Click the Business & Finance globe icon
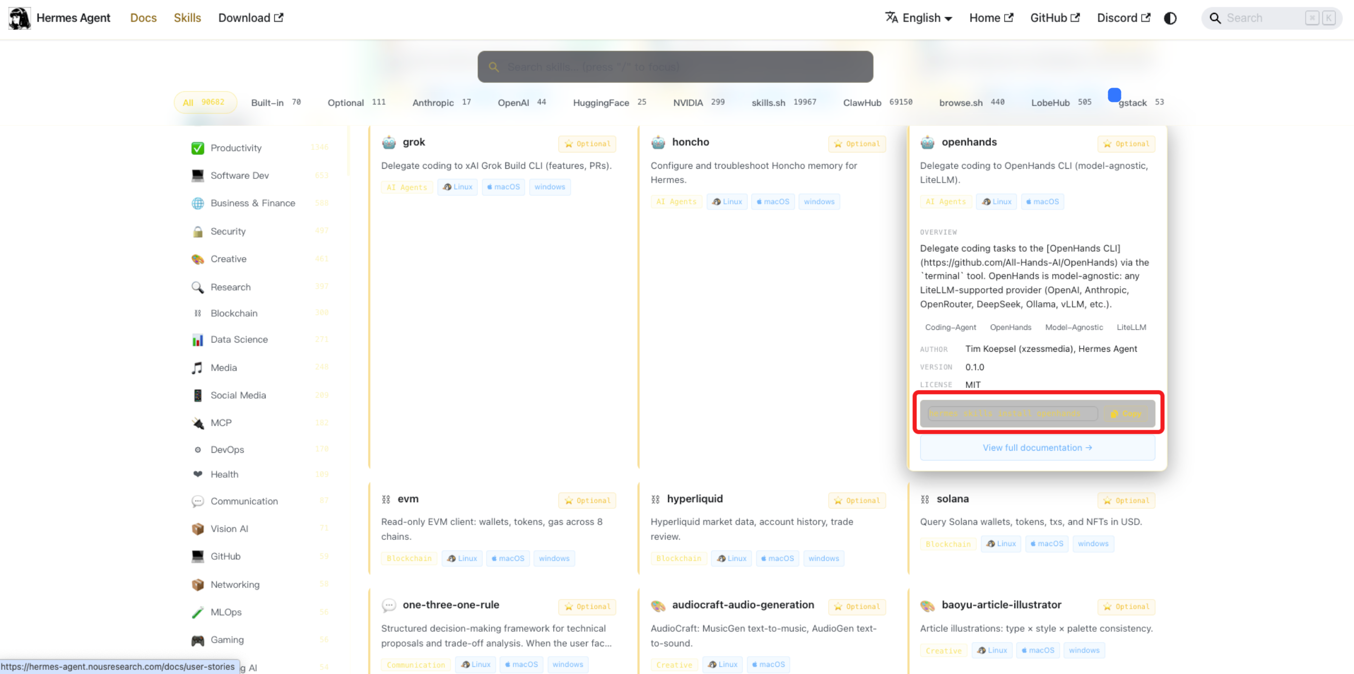This screenshot has height=674, width=1354. (x=198, y=203)
